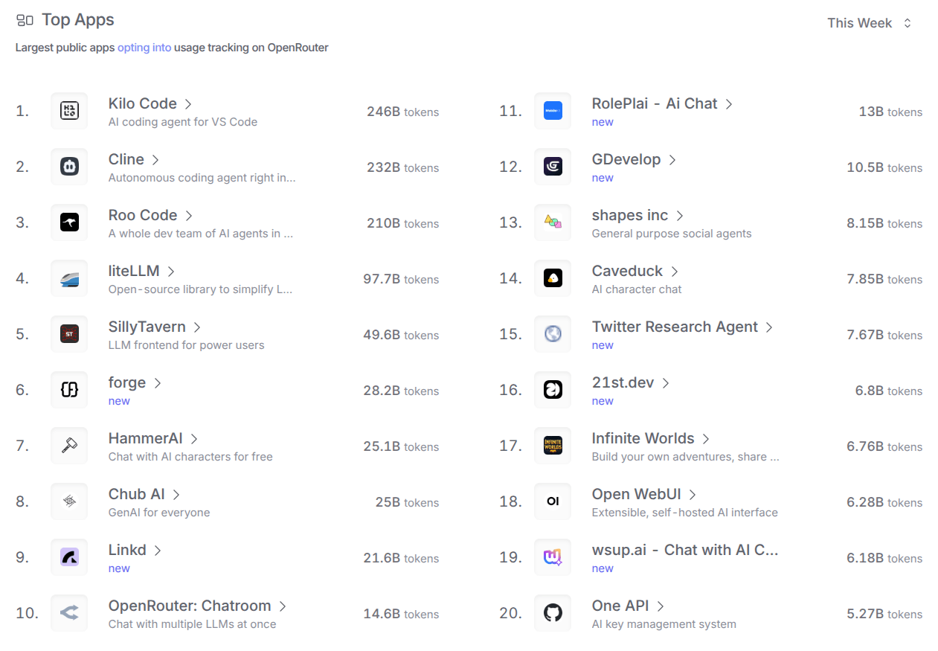Click the SillyTavern ST icon

[x=69, y=334]
